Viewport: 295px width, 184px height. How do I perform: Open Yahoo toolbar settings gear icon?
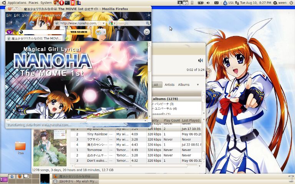tap(147, 32)
